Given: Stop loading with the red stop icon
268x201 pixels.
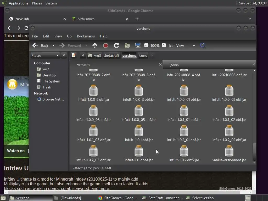Looking at the screenshot, I should pos(106,46).
